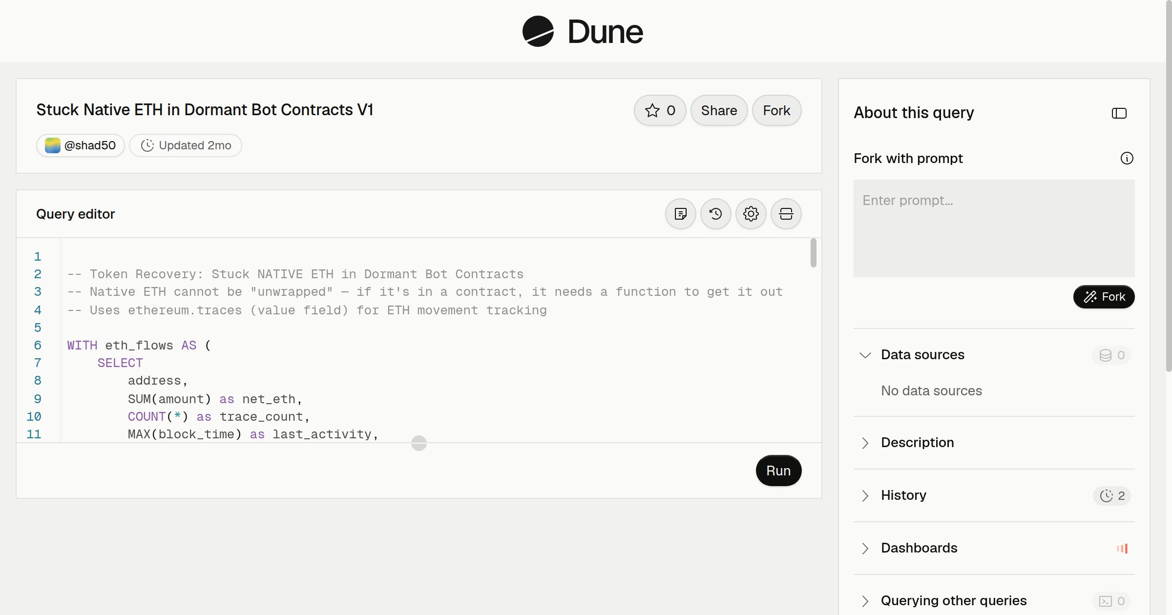Click the comment line starting 'Token Recovery'
Screen dimensions: 1172x615
click(295, 274)
